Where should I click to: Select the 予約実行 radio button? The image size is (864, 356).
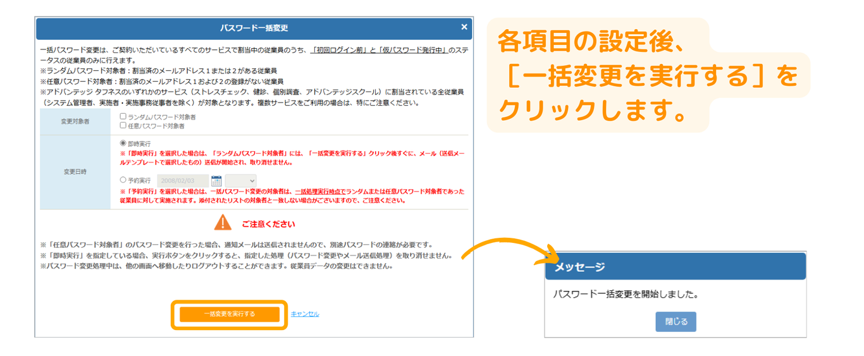pyautogui.click(x=123, y=180)
